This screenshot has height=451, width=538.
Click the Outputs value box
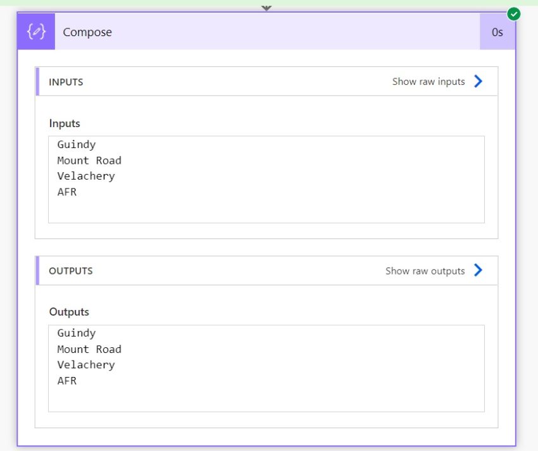pyautogui.click(x=266, y=368)
